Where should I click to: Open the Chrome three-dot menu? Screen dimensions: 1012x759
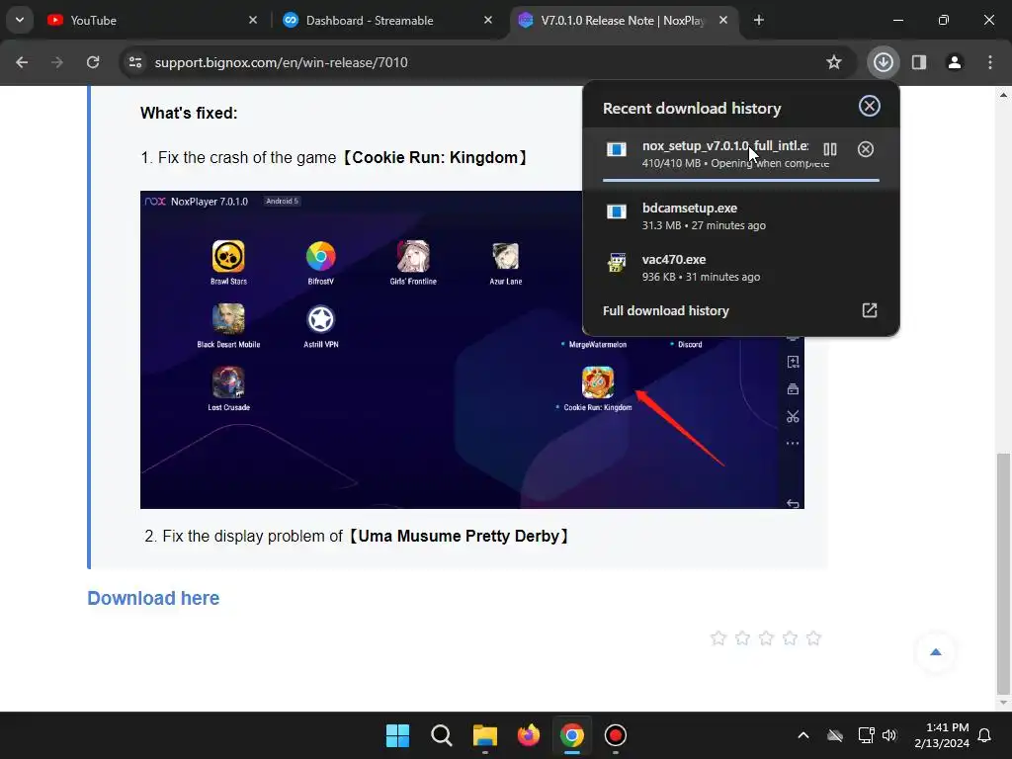[990, 62]
